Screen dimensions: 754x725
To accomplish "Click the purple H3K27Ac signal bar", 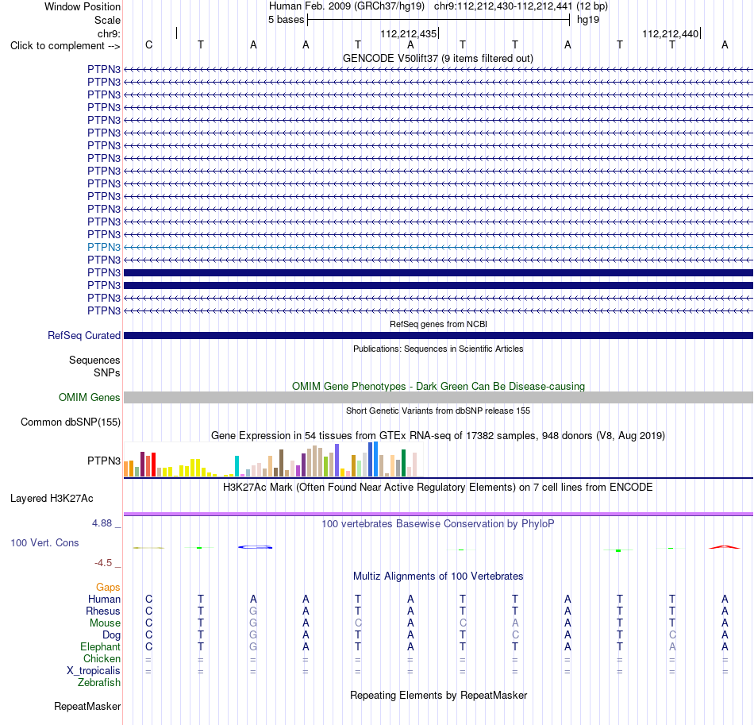I will coord(438,515).
